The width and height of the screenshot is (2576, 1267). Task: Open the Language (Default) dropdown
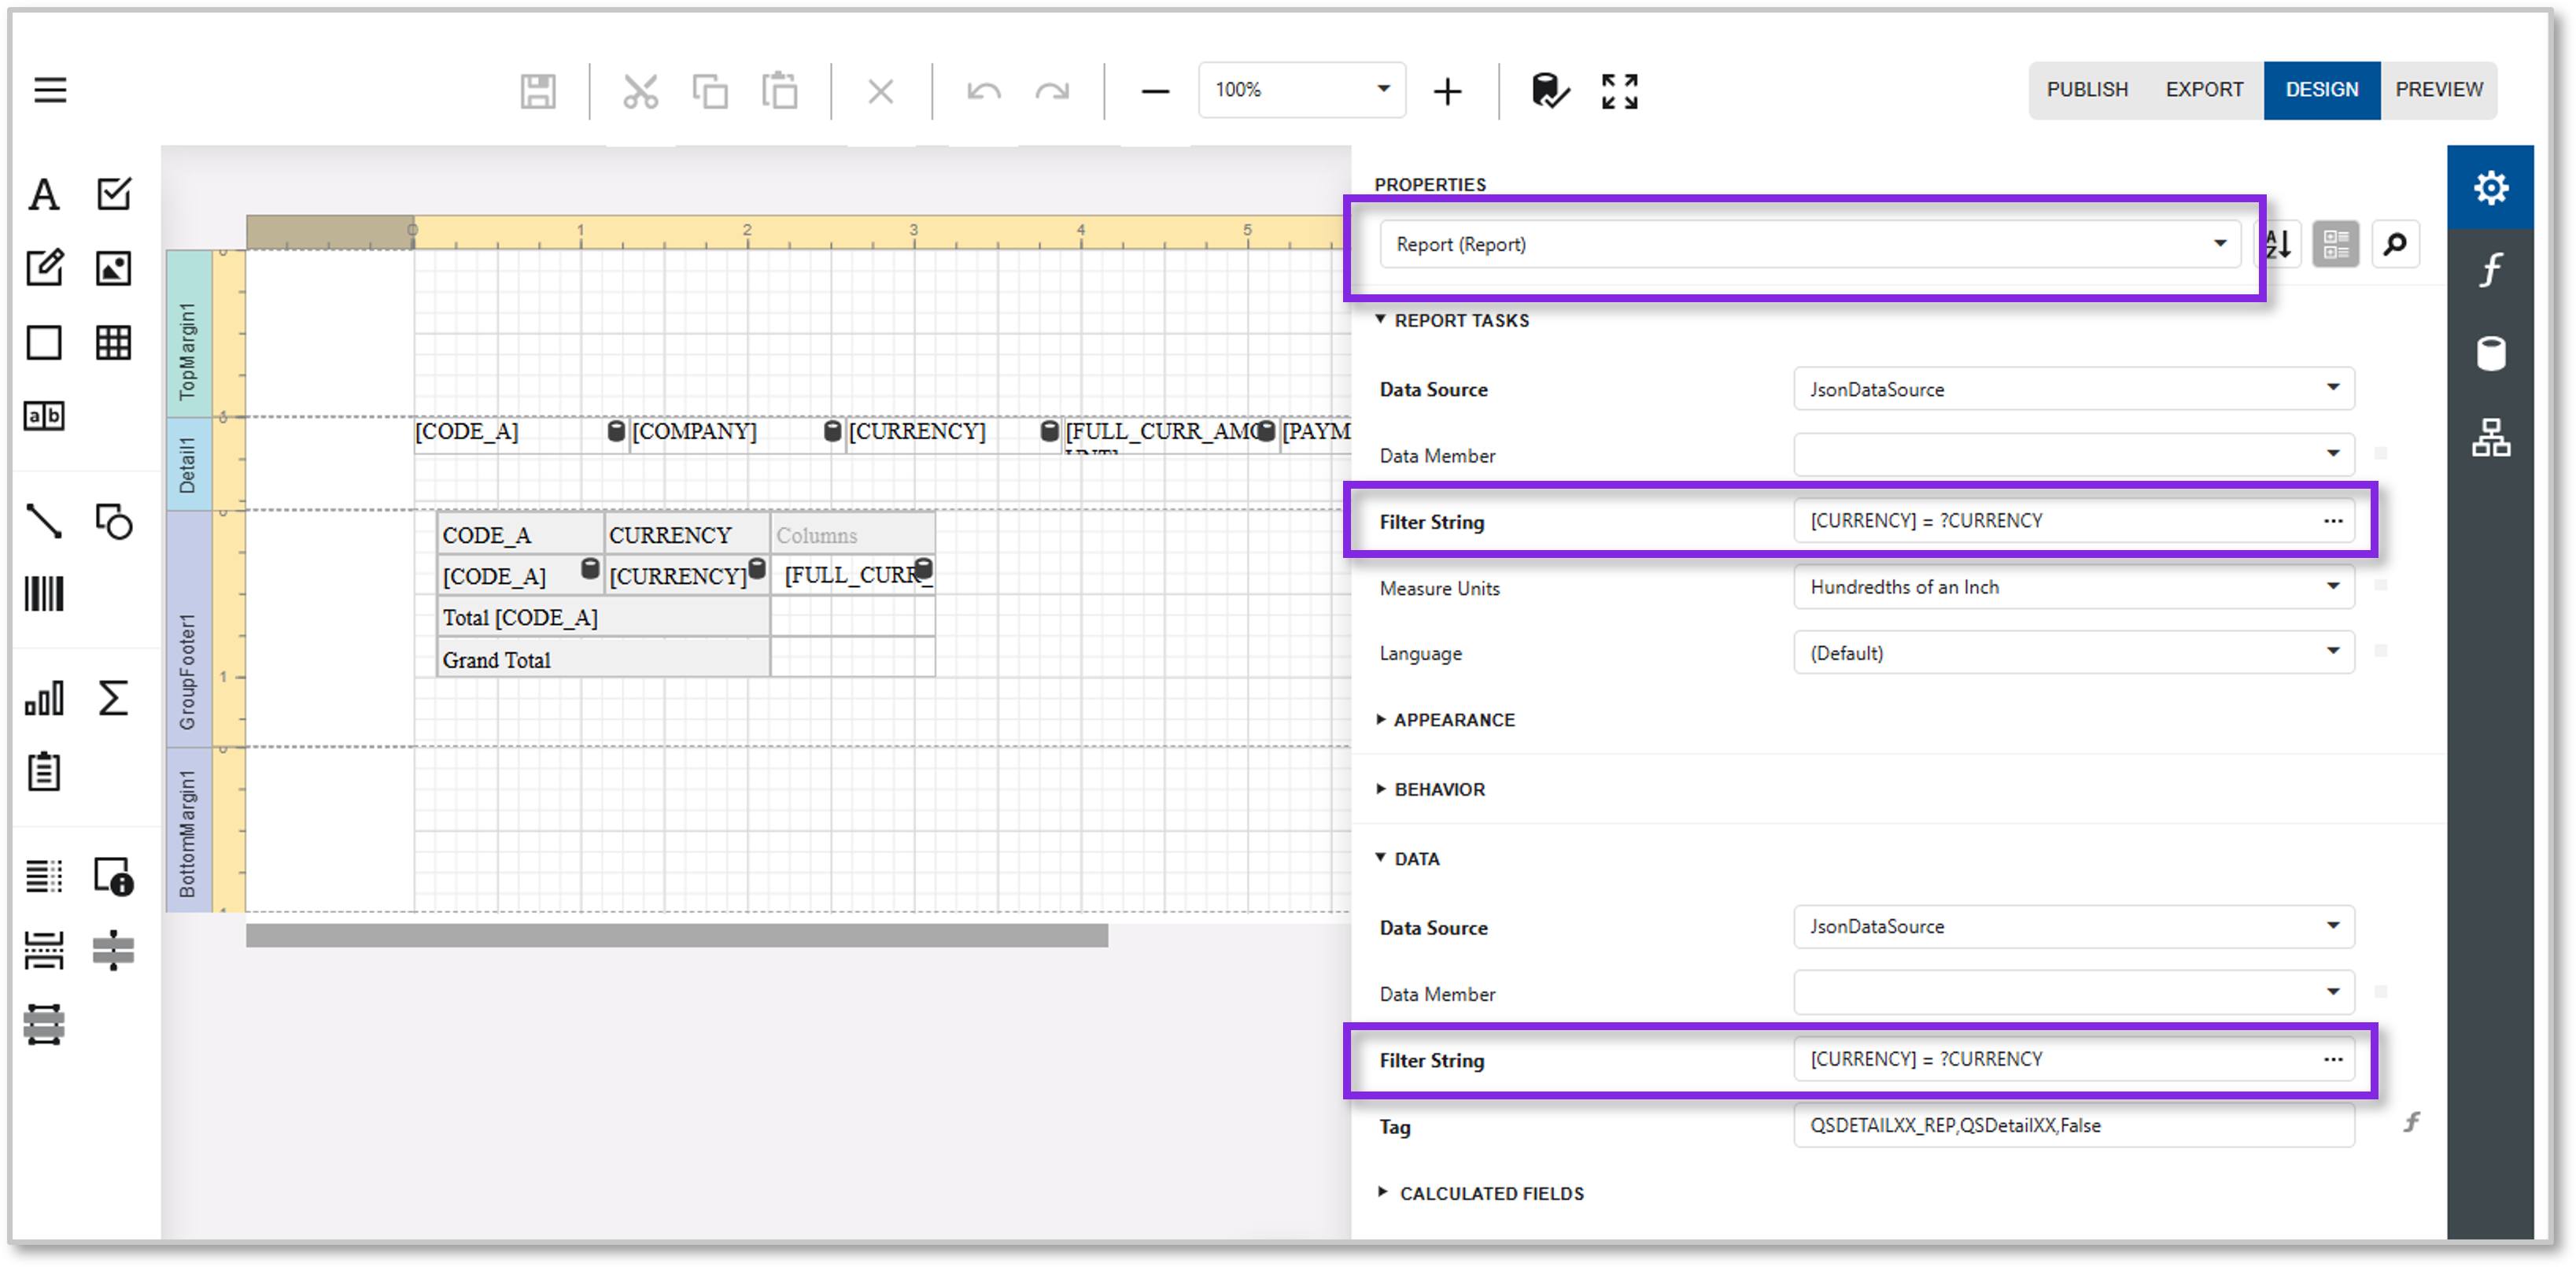click(x=2073, y=653)
